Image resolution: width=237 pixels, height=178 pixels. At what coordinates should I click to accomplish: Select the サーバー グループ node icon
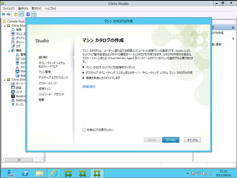point(13,84)
